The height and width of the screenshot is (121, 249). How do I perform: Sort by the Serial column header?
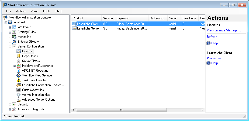click(174, 18)
